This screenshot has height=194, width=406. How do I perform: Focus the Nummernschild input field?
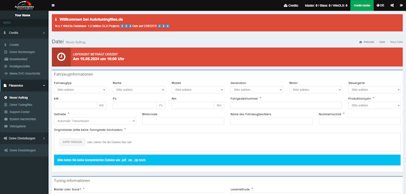(x=360, y=121)
